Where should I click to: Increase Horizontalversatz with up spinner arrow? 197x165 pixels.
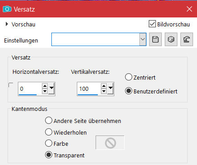[45, 86]
